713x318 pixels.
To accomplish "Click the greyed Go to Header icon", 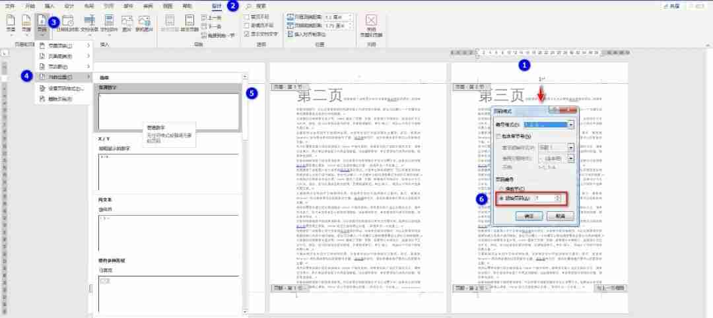I will pos(170,24).
